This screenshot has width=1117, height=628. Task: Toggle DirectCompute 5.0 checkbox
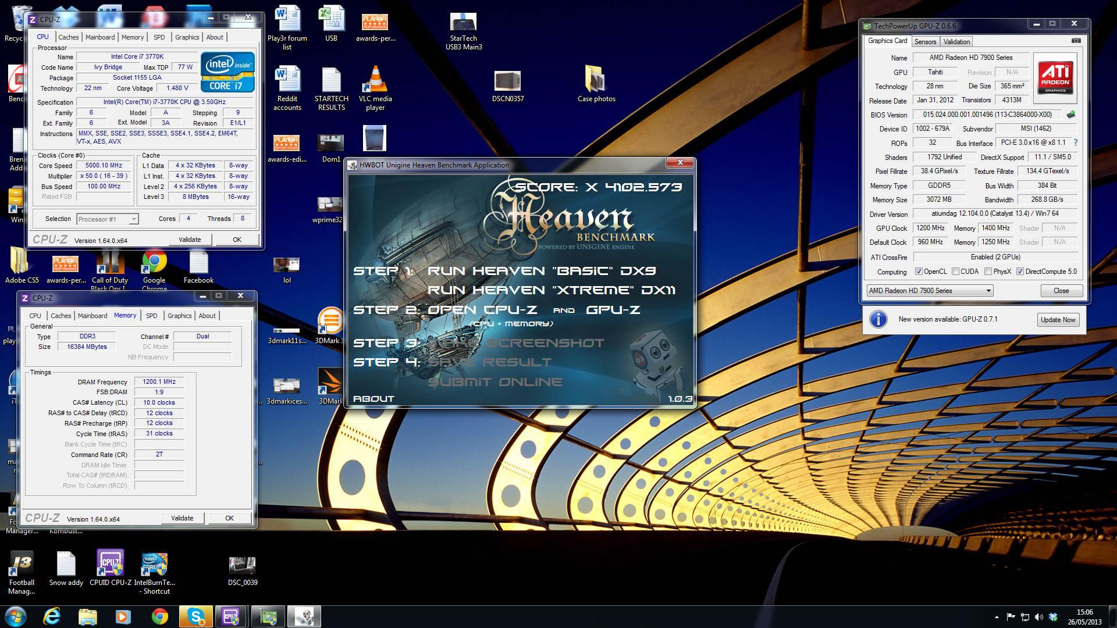[x=1020, y=272]
